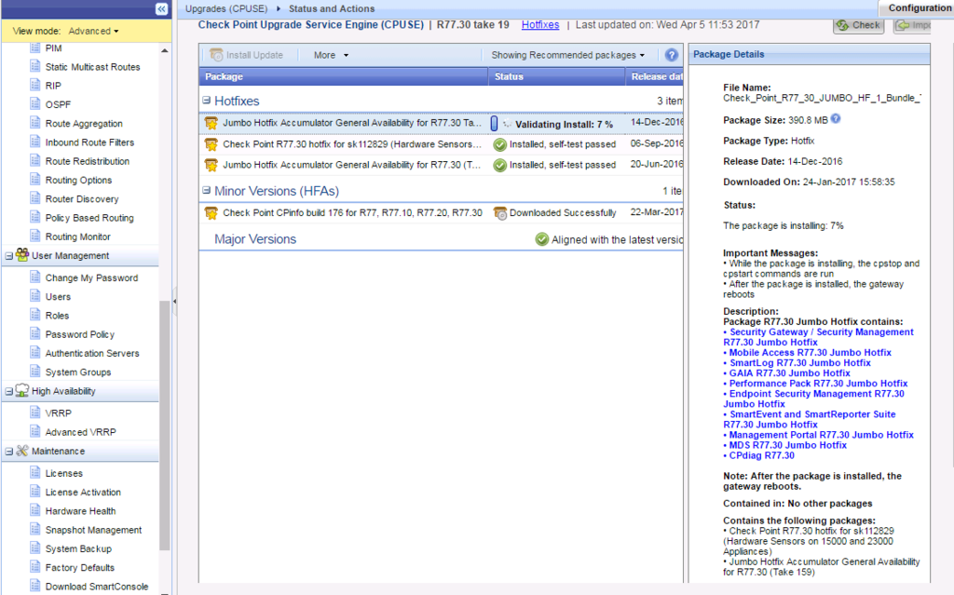Click the Package Size info icon
The height and width of the screenshot is (595, 954).
click(836, 119)
